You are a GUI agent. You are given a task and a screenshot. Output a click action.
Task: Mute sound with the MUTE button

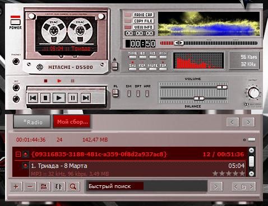point(153,69)
